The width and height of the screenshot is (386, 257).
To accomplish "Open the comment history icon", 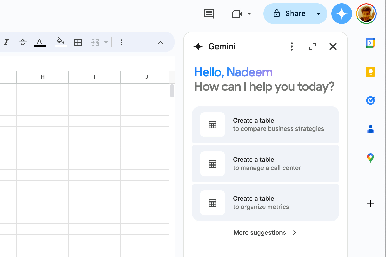I will pos(209,14).
